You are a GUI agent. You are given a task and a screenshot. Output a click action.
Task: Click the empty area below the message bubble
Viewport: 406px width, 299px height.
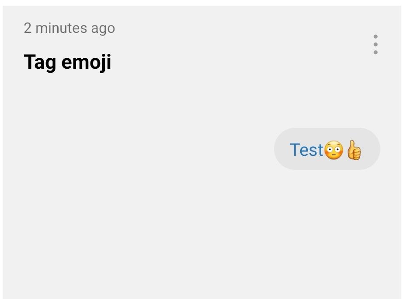201,232
